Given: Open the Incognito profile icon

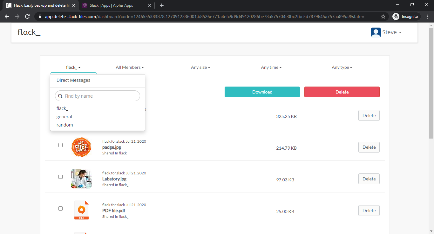Looking at the screenshot, I should pos(396,16).
